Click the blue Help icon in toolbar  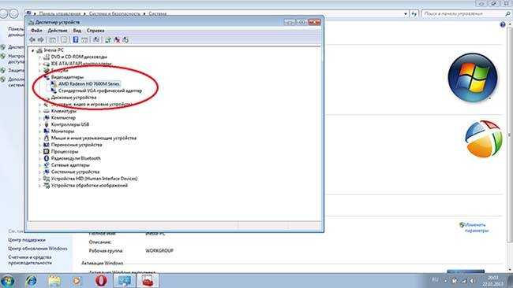click(76, 40)
